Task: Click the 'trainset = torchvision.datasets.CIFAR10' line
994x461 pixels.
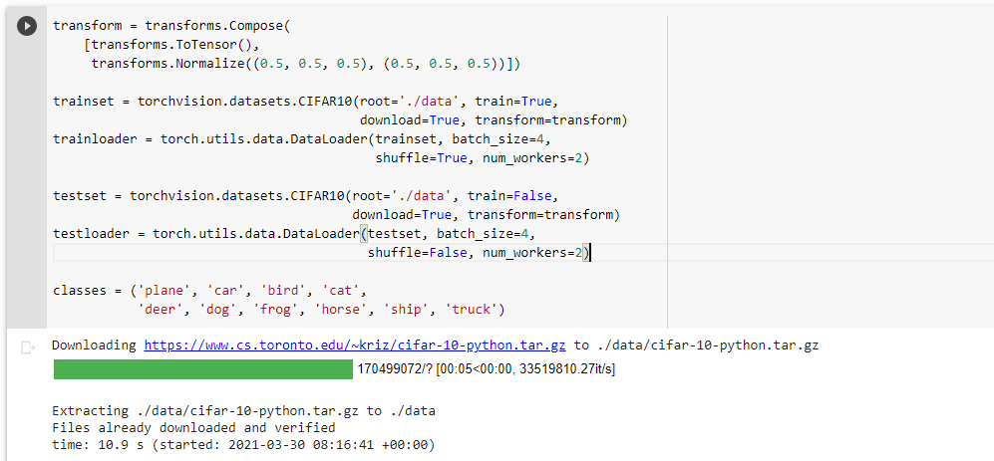Action: [x=305, y=102]
